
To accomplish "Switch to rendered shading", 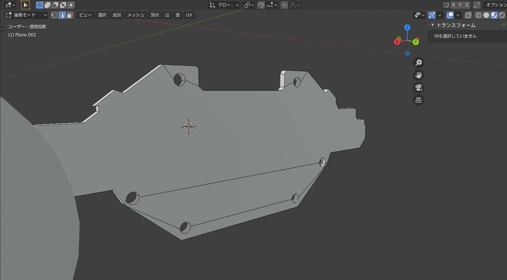I will [x=502, y=15].
